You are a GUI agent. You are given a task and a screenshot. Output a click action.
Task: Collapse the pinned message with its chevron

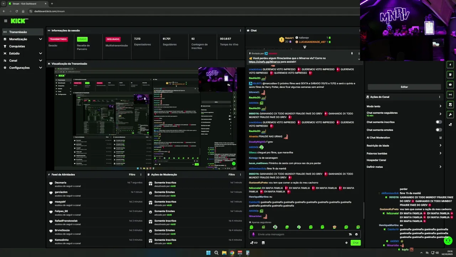tap(359, 59)
